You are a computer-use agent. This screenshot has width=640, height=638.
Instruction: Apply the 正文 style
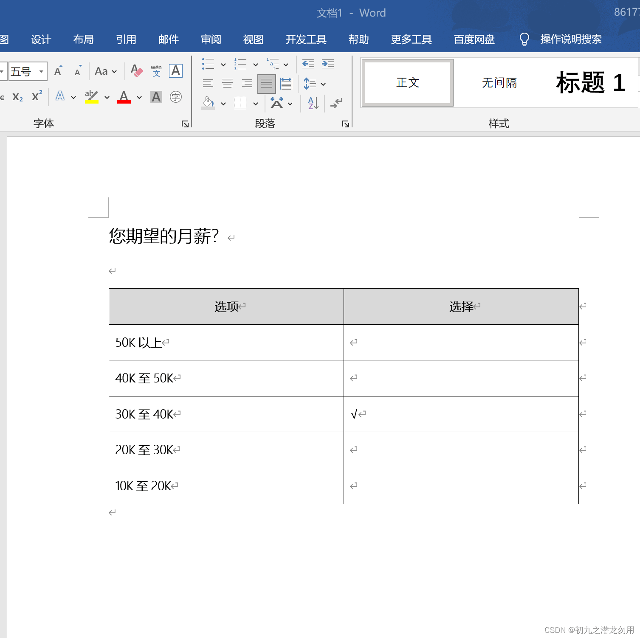pos(408,83)
